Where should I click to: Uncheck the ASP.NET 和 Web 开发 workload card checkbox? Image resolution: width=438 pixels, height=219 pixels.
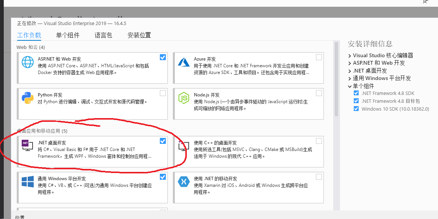[162, 57]
